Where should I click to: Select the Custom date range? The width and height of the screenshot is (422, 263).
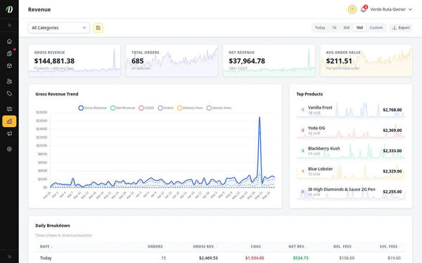pyautogui.click(x=376, y=27)
